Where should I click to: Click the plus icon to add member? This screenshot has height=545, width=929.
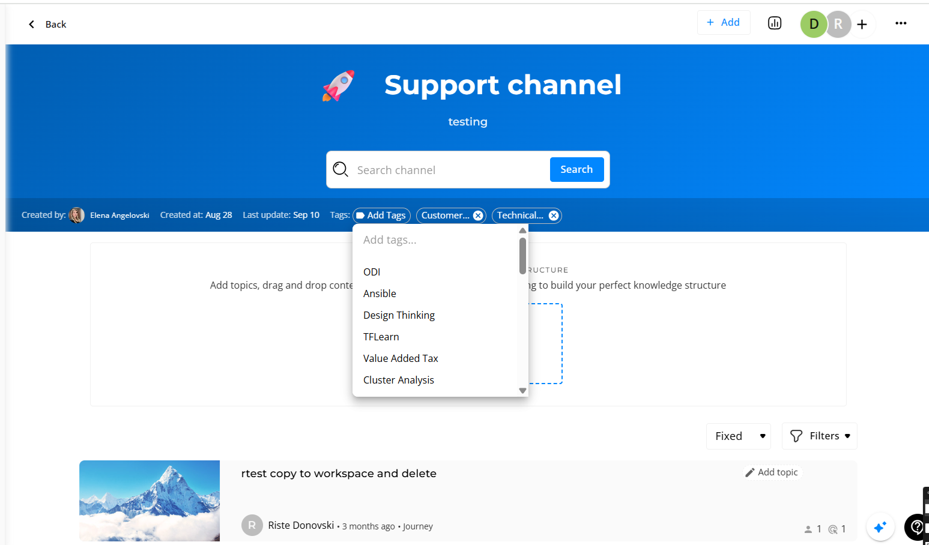point(862,25)
